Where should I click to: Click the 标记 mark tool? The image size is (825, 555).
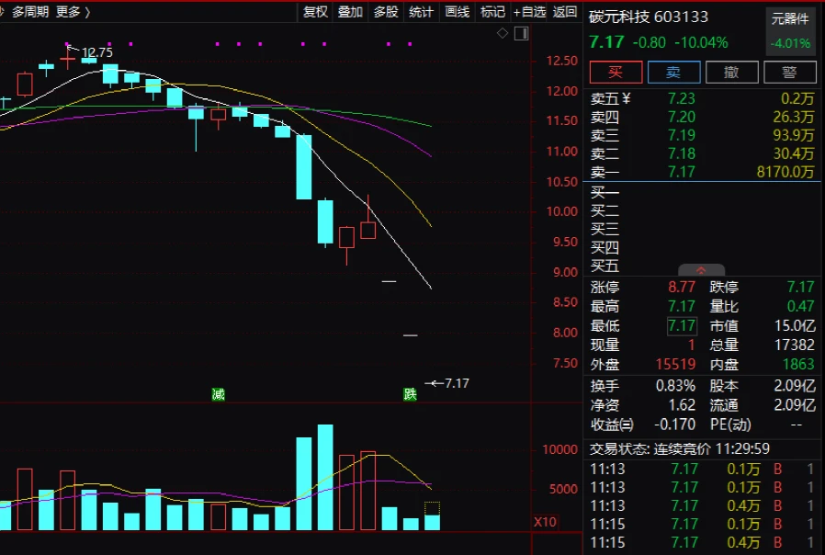492,12
